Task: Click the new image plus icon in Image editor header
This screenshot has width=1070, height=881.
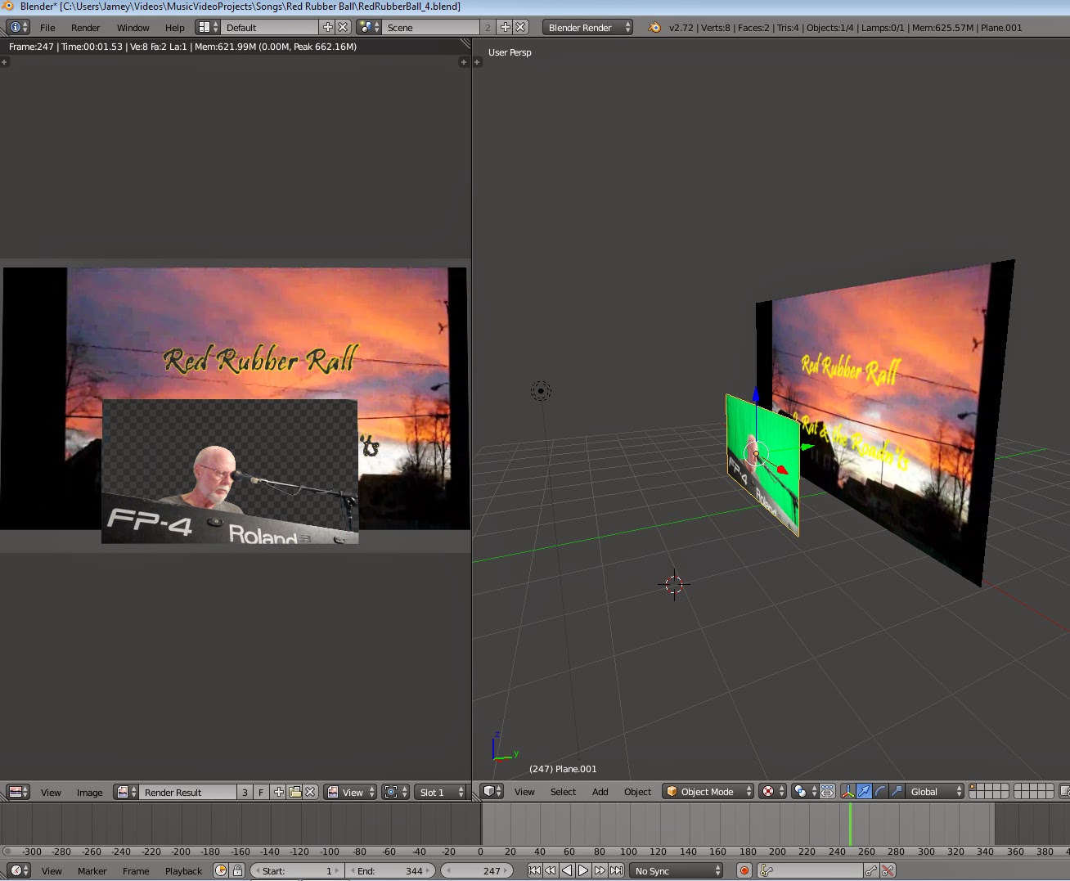Action: [x=278, y=791]
